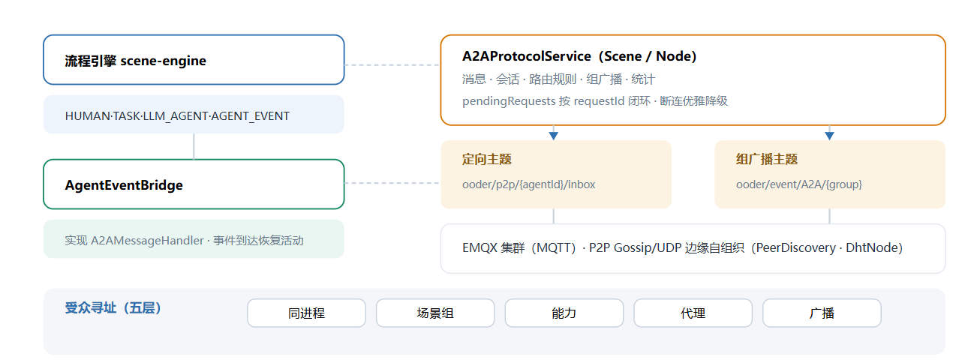The width and height of the screenshot is (968, 363).
Task: Select the 代理 layer chip
Action: pos(693,313)
